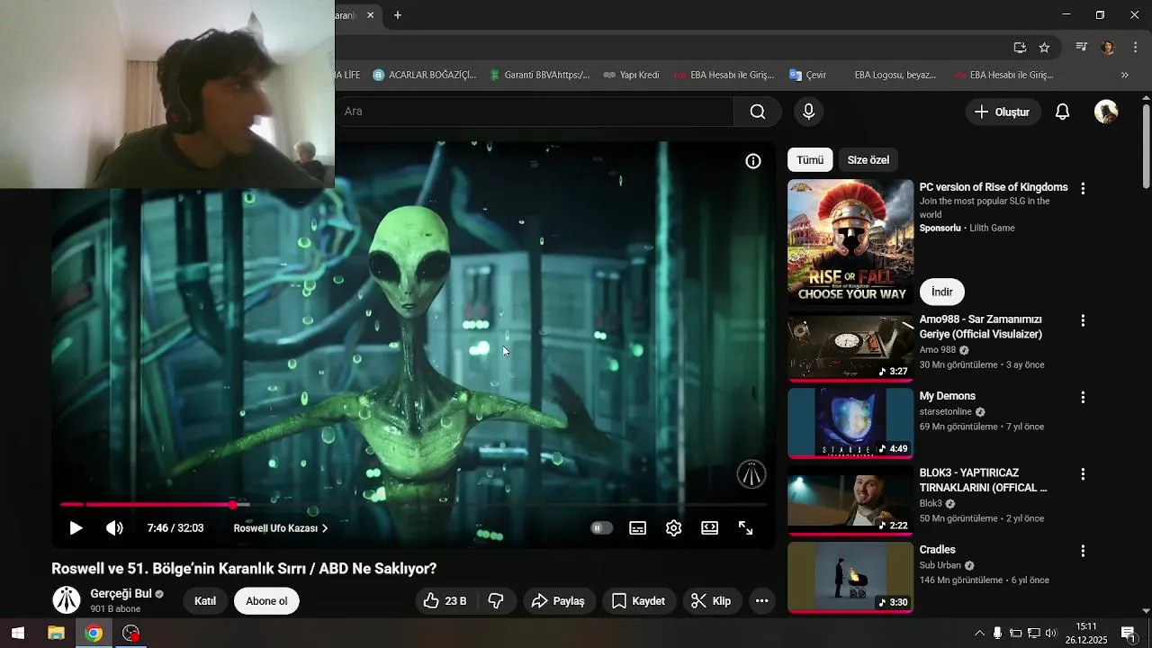Open the Garanti BBVA bookmark
The width and height of the screenshot is (1152, 648).
point(539,75)
